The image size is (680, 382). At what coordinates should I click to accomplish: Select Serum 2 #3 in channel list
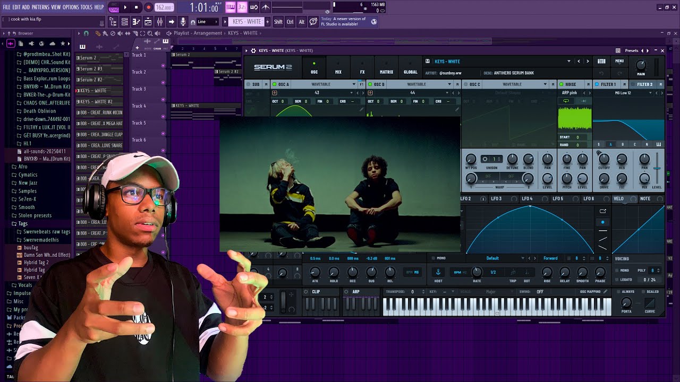click(x=100, y=68)
